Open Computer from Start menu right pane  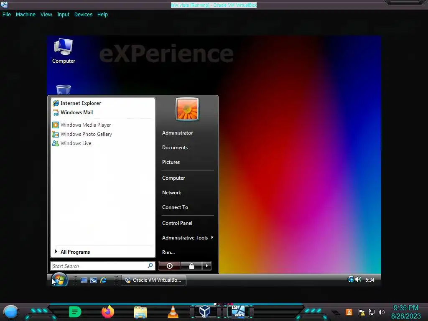(x=173, y=178)
